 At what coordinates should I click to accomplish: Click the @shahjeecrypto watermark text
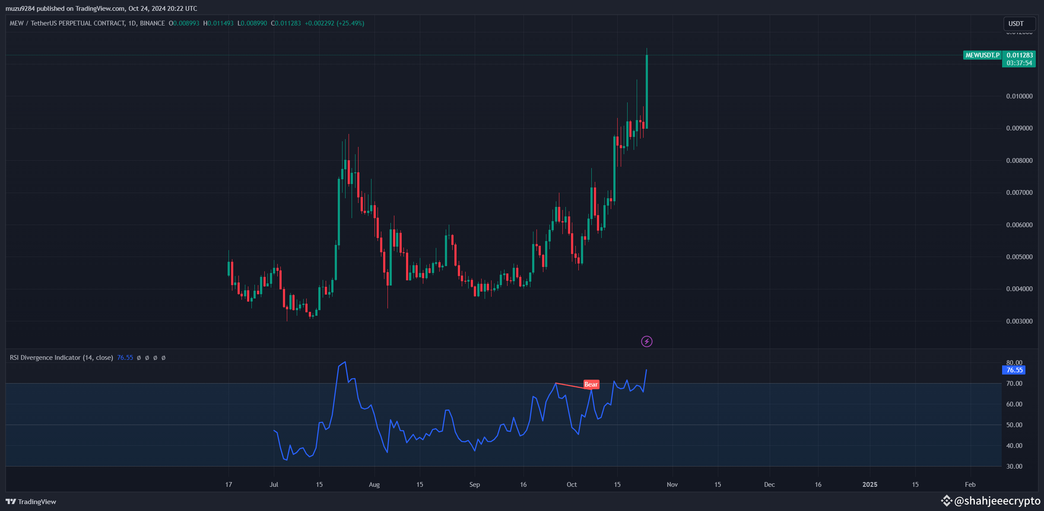[x=997, y=501]
